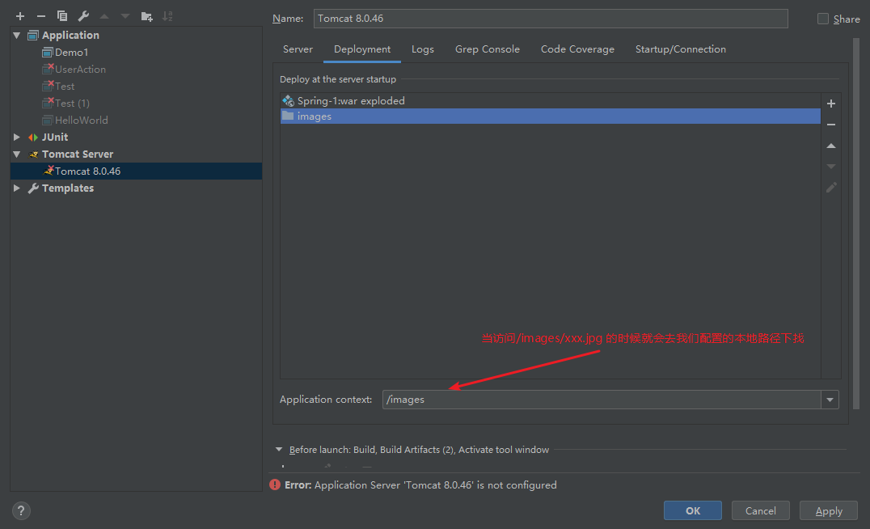Image resolution: width=870 pixels, height=529 pixels.
Task: Select Spring-1:war exploded deployment row
Action: pyautogui.click(x=551, y=100)
